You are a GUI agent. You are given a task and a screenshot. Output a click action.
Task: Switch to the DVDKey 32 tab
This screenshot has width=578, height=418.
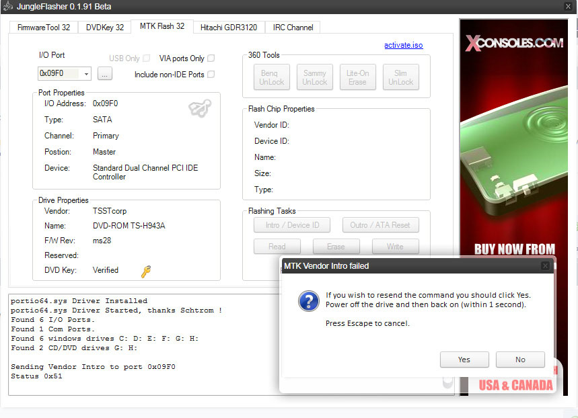(x=105, y=28)
